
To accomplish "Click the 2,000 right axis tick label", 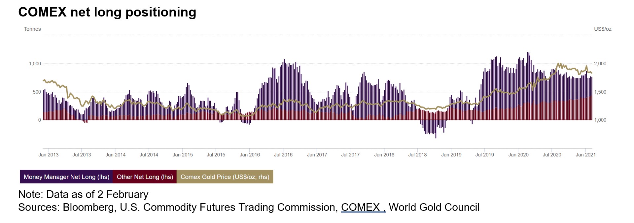I will coord(600,64).
